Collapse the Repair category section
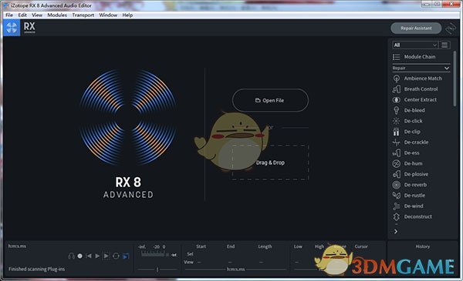The image size is (463, 281). click(x=447, y=68)
